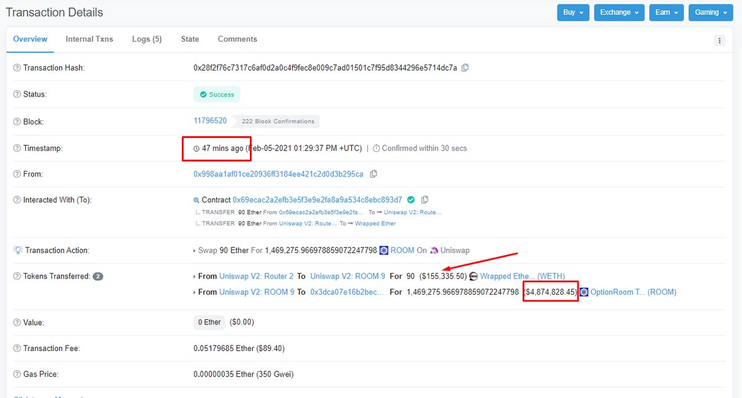Click the Tokens Transferred count badge 2
The height and width of the screenshot is (398, 742).
coord(98,276)
